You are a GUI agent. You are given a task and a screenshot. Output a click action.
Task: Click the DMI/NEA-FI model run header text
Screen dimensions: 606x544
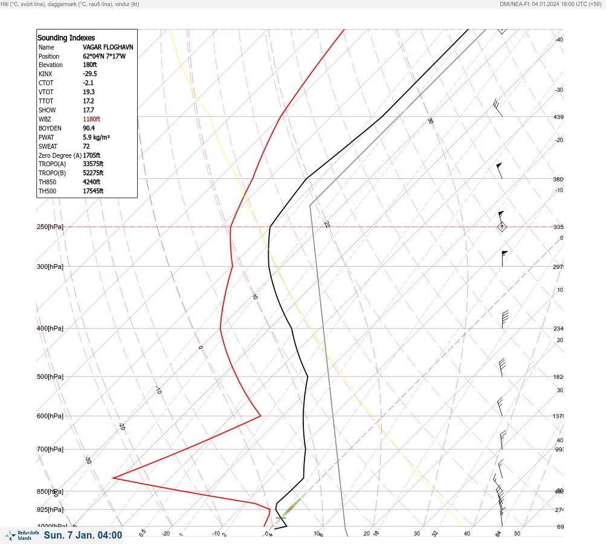pyautogui.click(x=550, y=4)
